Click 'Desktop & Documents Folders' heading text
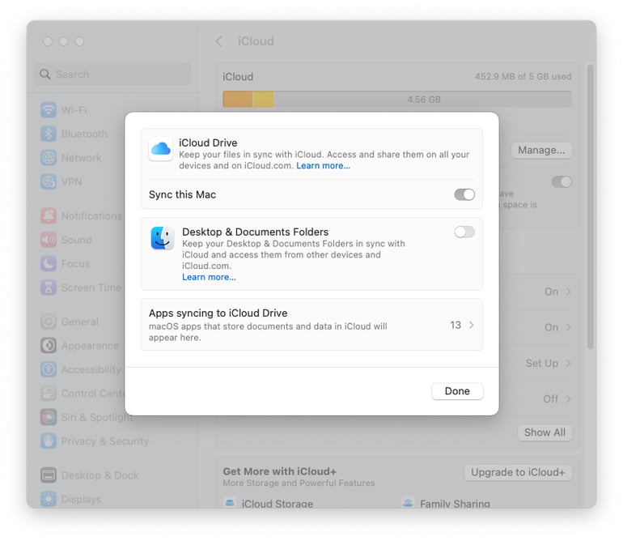 pos(255,232)
